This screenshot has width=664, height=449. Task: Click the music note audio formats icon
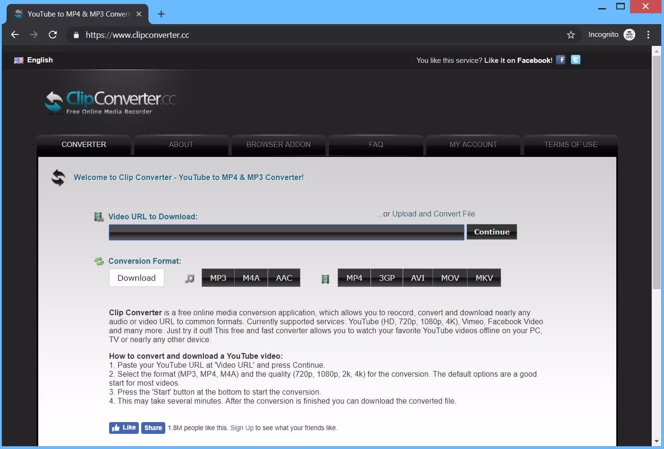[189, 278]
